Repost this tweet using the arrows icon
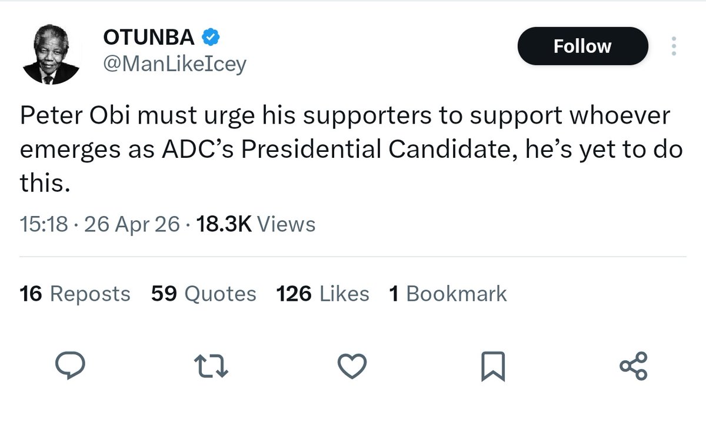The width and height of the screenshot is (706, 425). click(212, 366)
